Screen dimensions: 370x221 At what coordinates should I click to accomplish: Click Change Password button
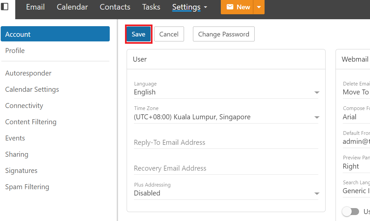click(x=223, y=34)
